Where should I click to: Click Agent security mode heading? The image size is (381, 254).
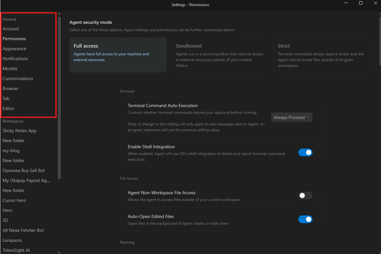[91, 23]
